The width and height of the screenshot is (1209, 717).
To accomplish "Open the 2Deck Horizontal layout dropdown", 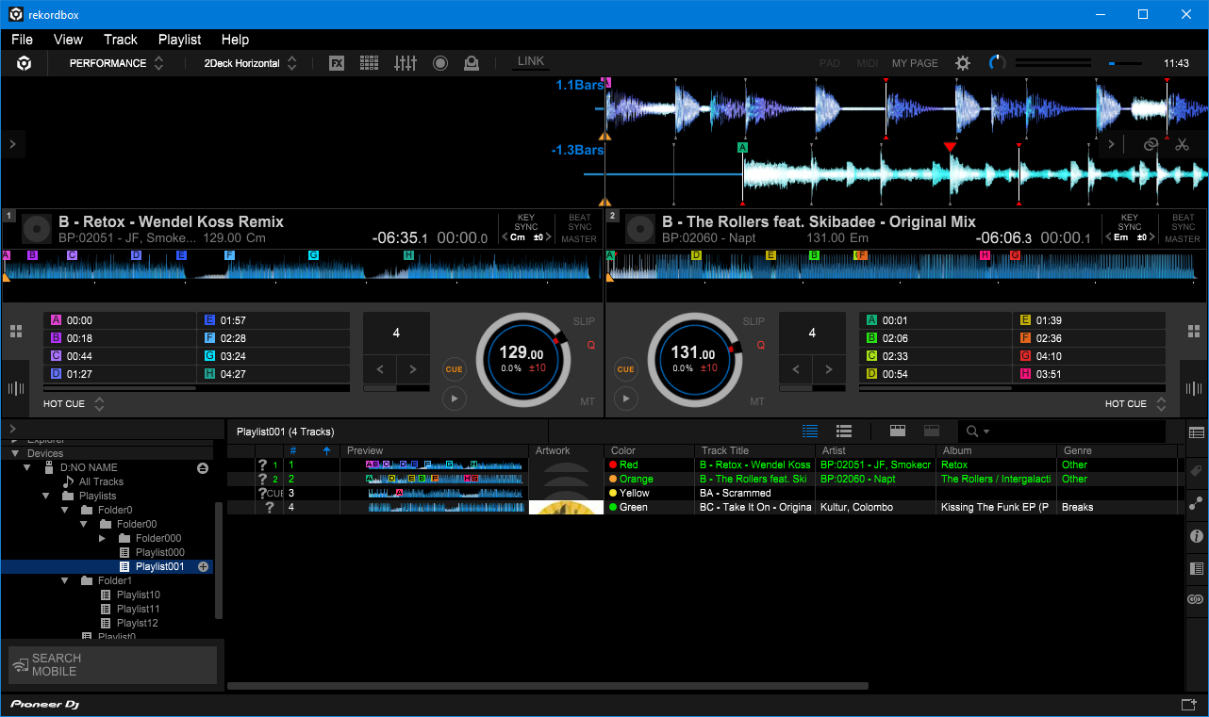I will coord(251,63).
